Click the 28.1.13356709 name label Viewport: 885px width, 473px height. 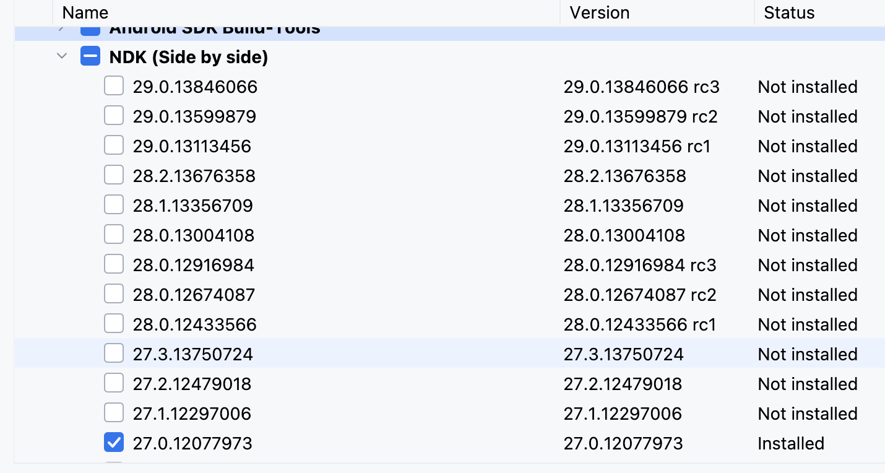193,206
